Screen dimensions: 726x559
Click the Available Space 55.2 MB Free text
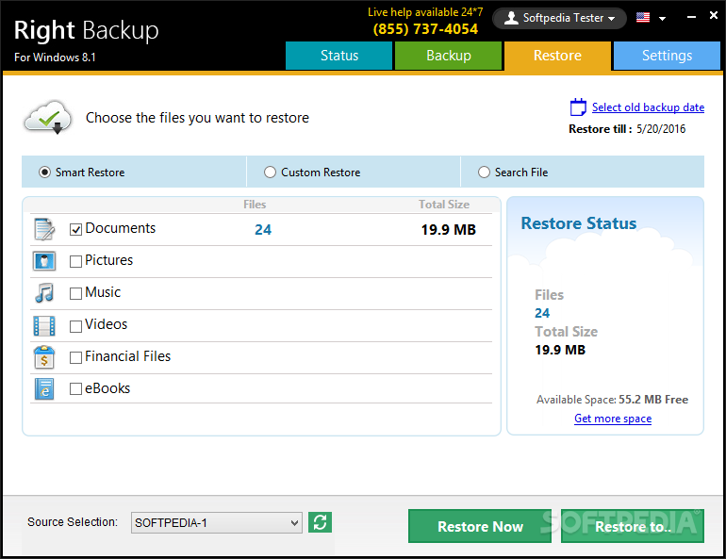tap(612, 400)
